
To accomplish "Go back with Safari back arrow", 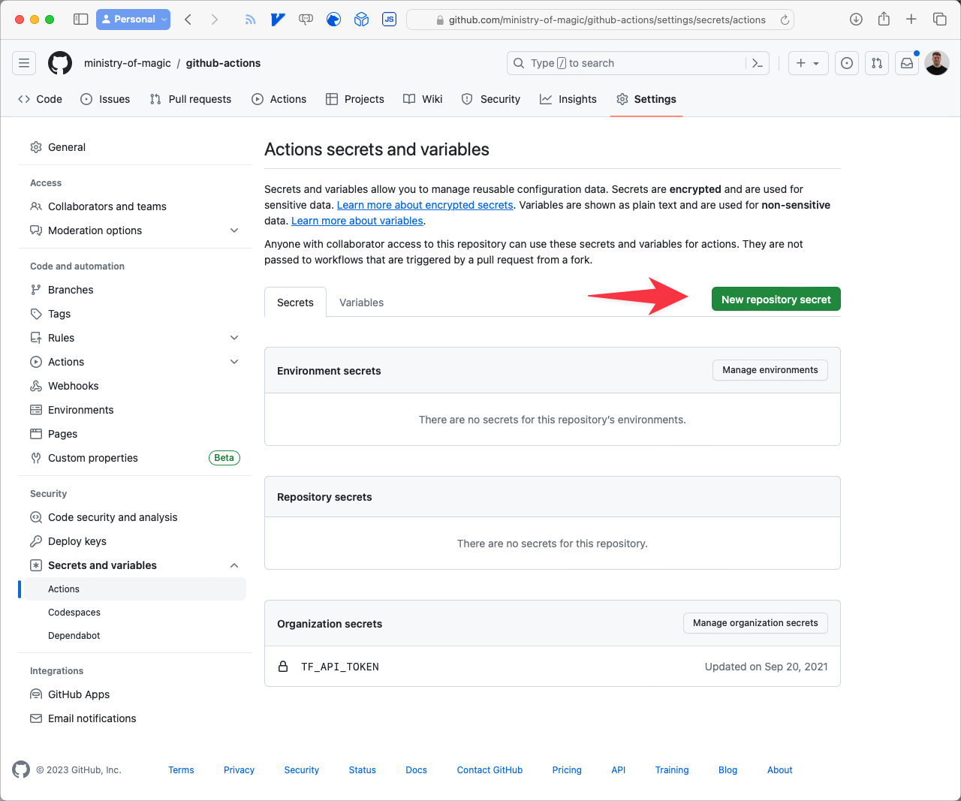I will pos(188,20).
